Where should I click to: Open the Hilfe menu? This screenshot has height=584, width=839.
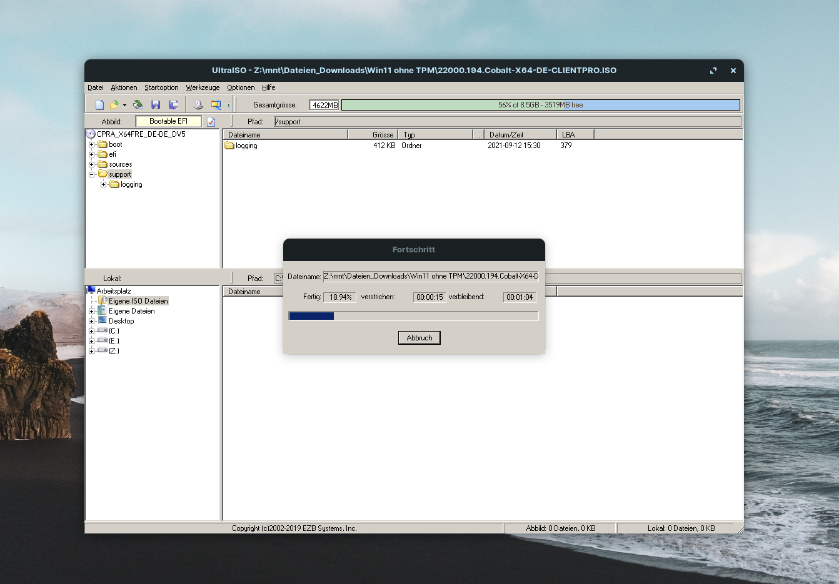[269, 87]
